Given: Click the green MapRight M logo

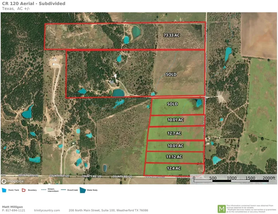Looking at the screenshot, I should [222, 209].
